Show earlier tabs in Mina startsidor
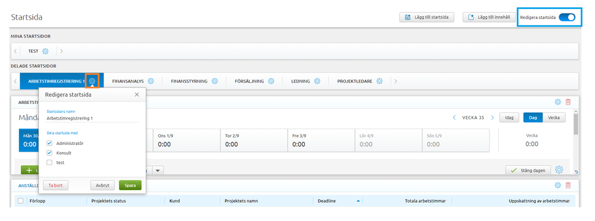 15,51
